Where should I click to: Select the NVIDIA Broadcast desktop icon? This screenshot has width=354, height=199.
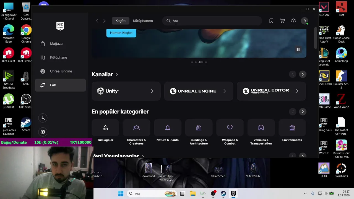point(9,80)
